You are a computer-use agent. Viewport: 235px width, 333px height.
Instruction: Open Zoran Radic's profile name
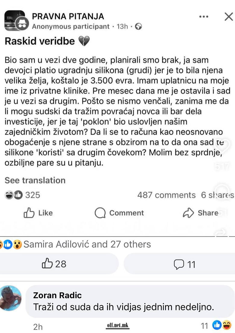point(57,295)
